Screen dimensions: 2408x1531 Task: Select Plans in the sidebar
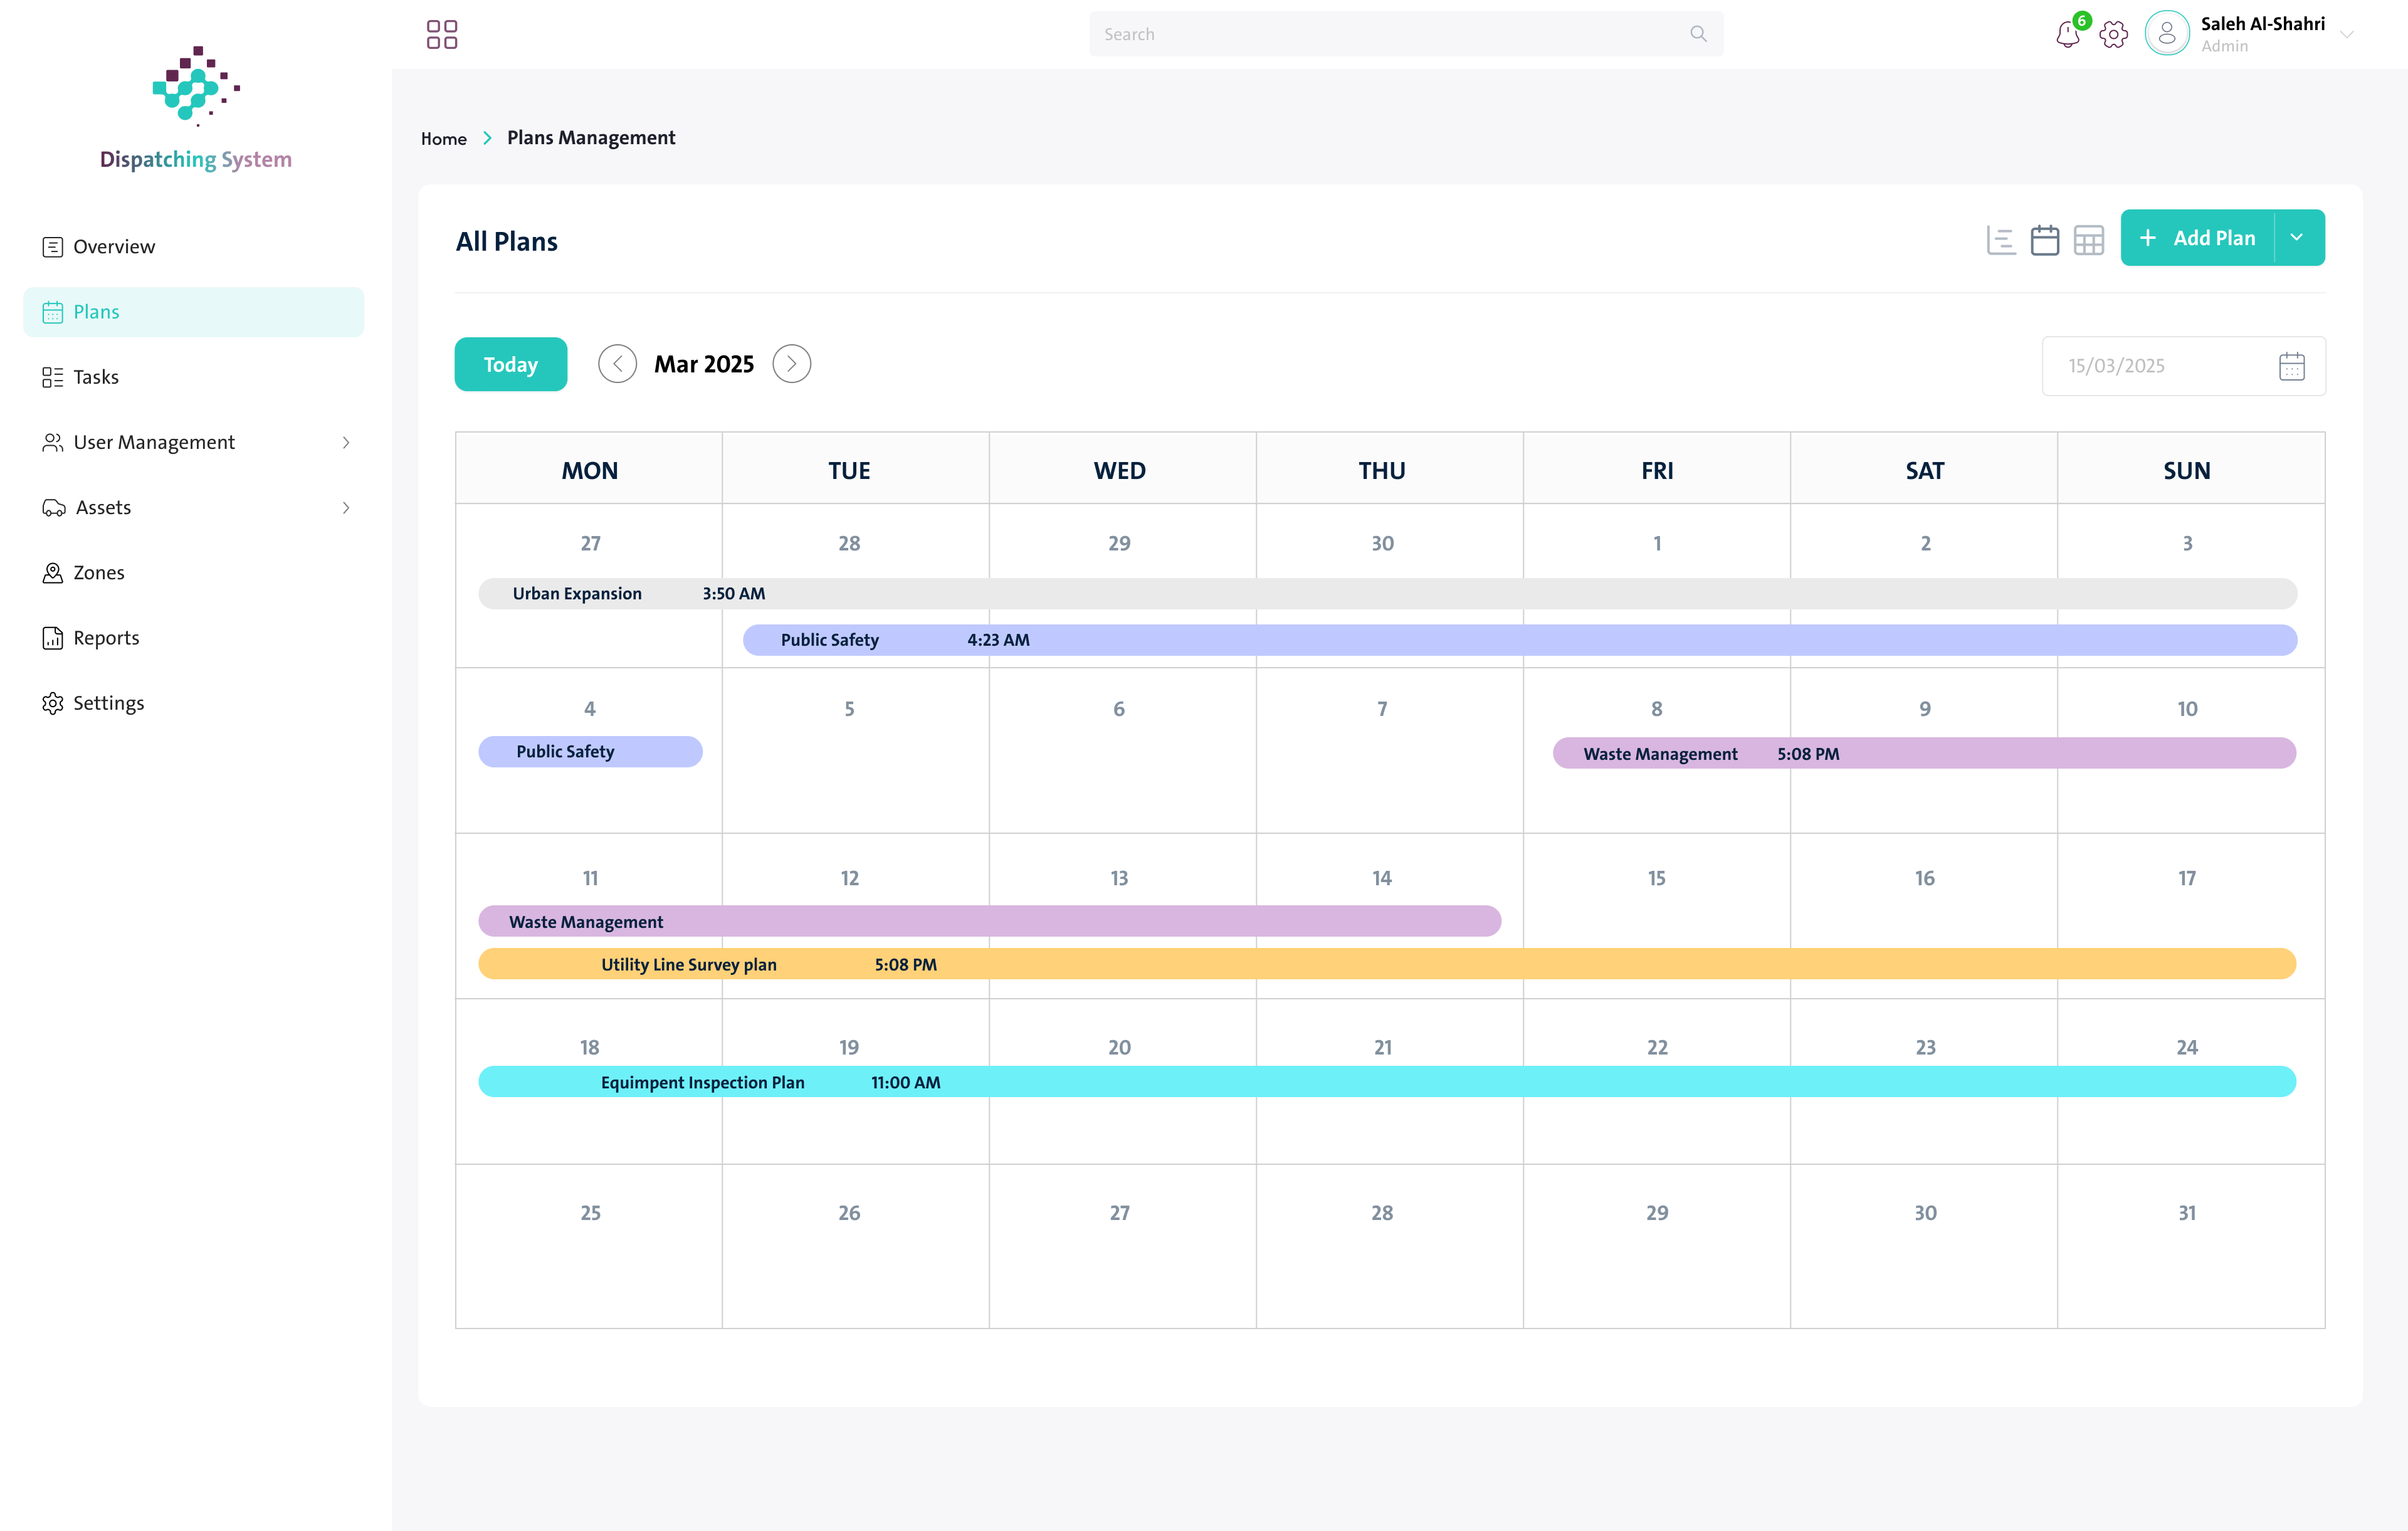click(x=194, y=312)
